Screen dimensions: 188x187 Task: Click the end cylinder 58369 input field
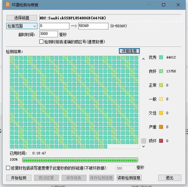click(x=93, y=26)
